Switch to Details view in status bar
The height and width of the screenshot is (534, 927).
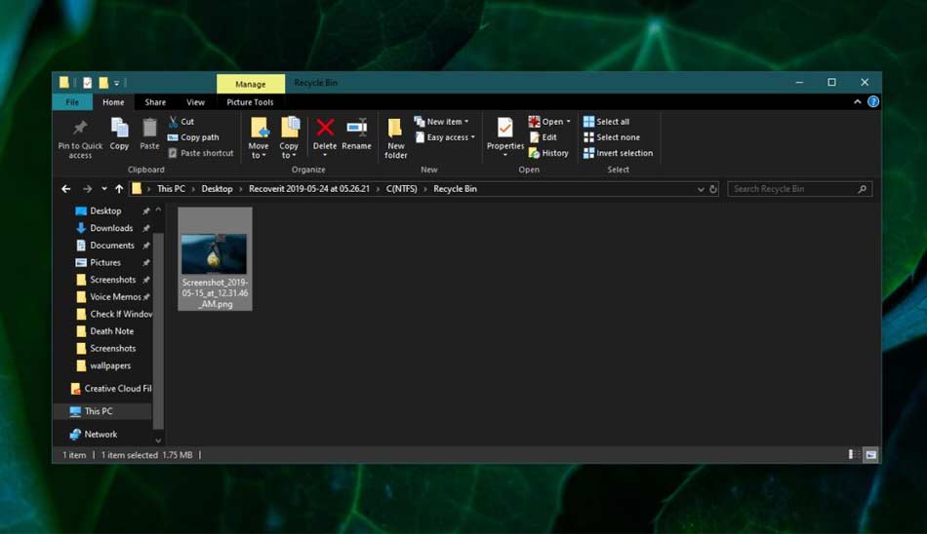[854, 454]
